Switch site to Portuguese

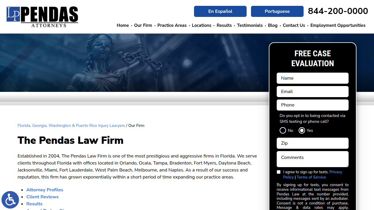(277, 11)
